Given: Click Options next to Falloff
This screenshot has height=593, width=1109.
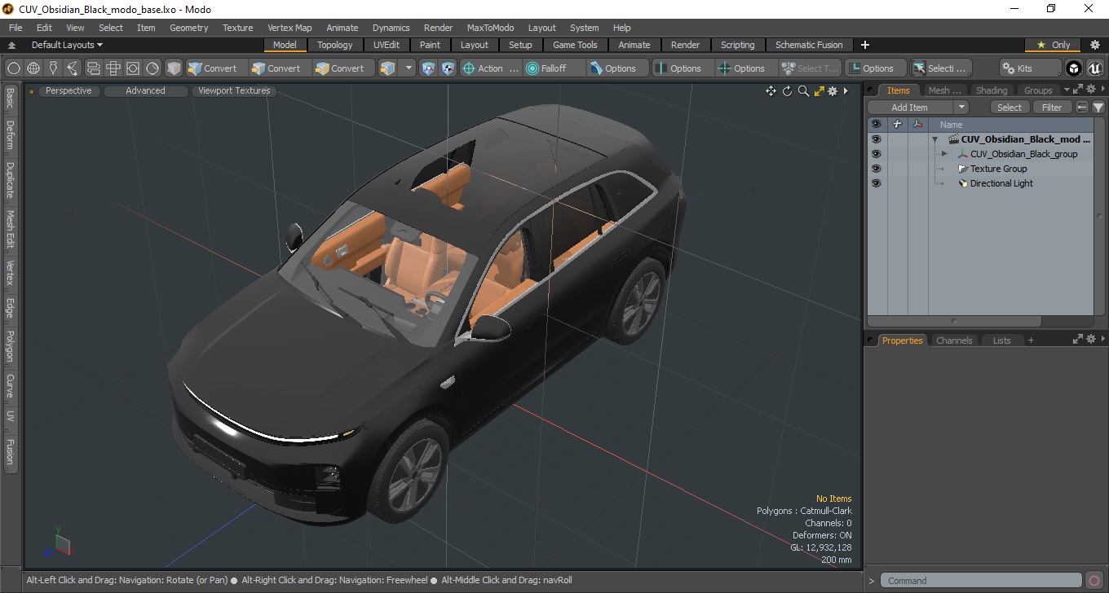Looking at the screenshot, I should point(618,68).
